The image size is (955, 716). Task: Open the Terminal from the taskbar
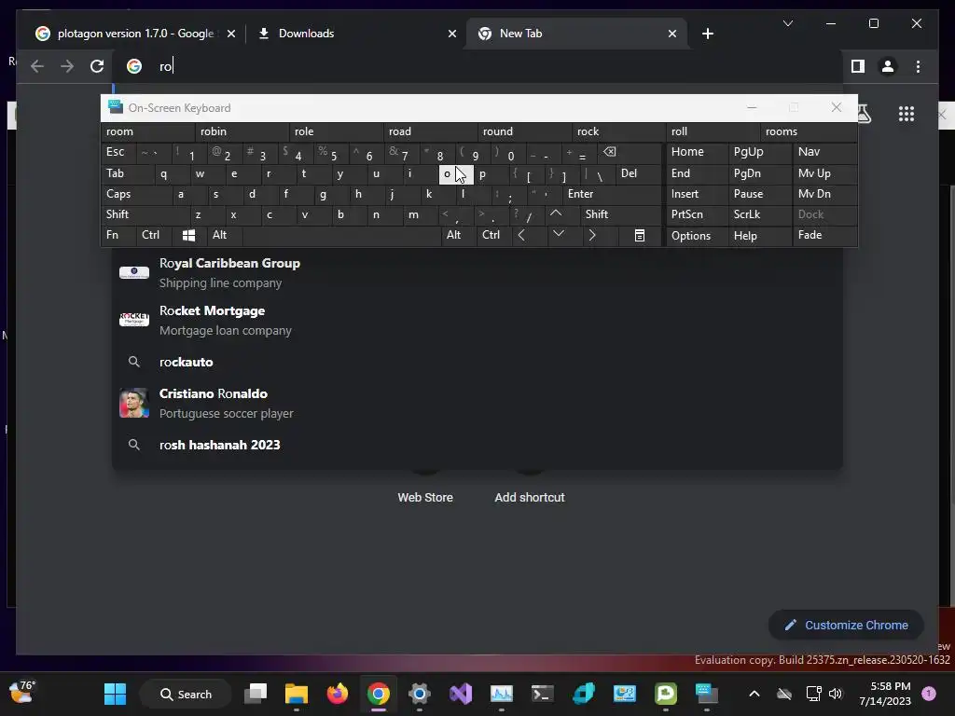[542, 694]
